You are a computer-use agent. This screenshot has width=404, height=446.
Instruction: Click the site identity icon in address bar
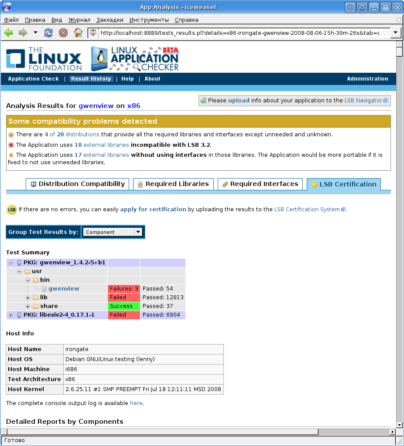point(93,33)
